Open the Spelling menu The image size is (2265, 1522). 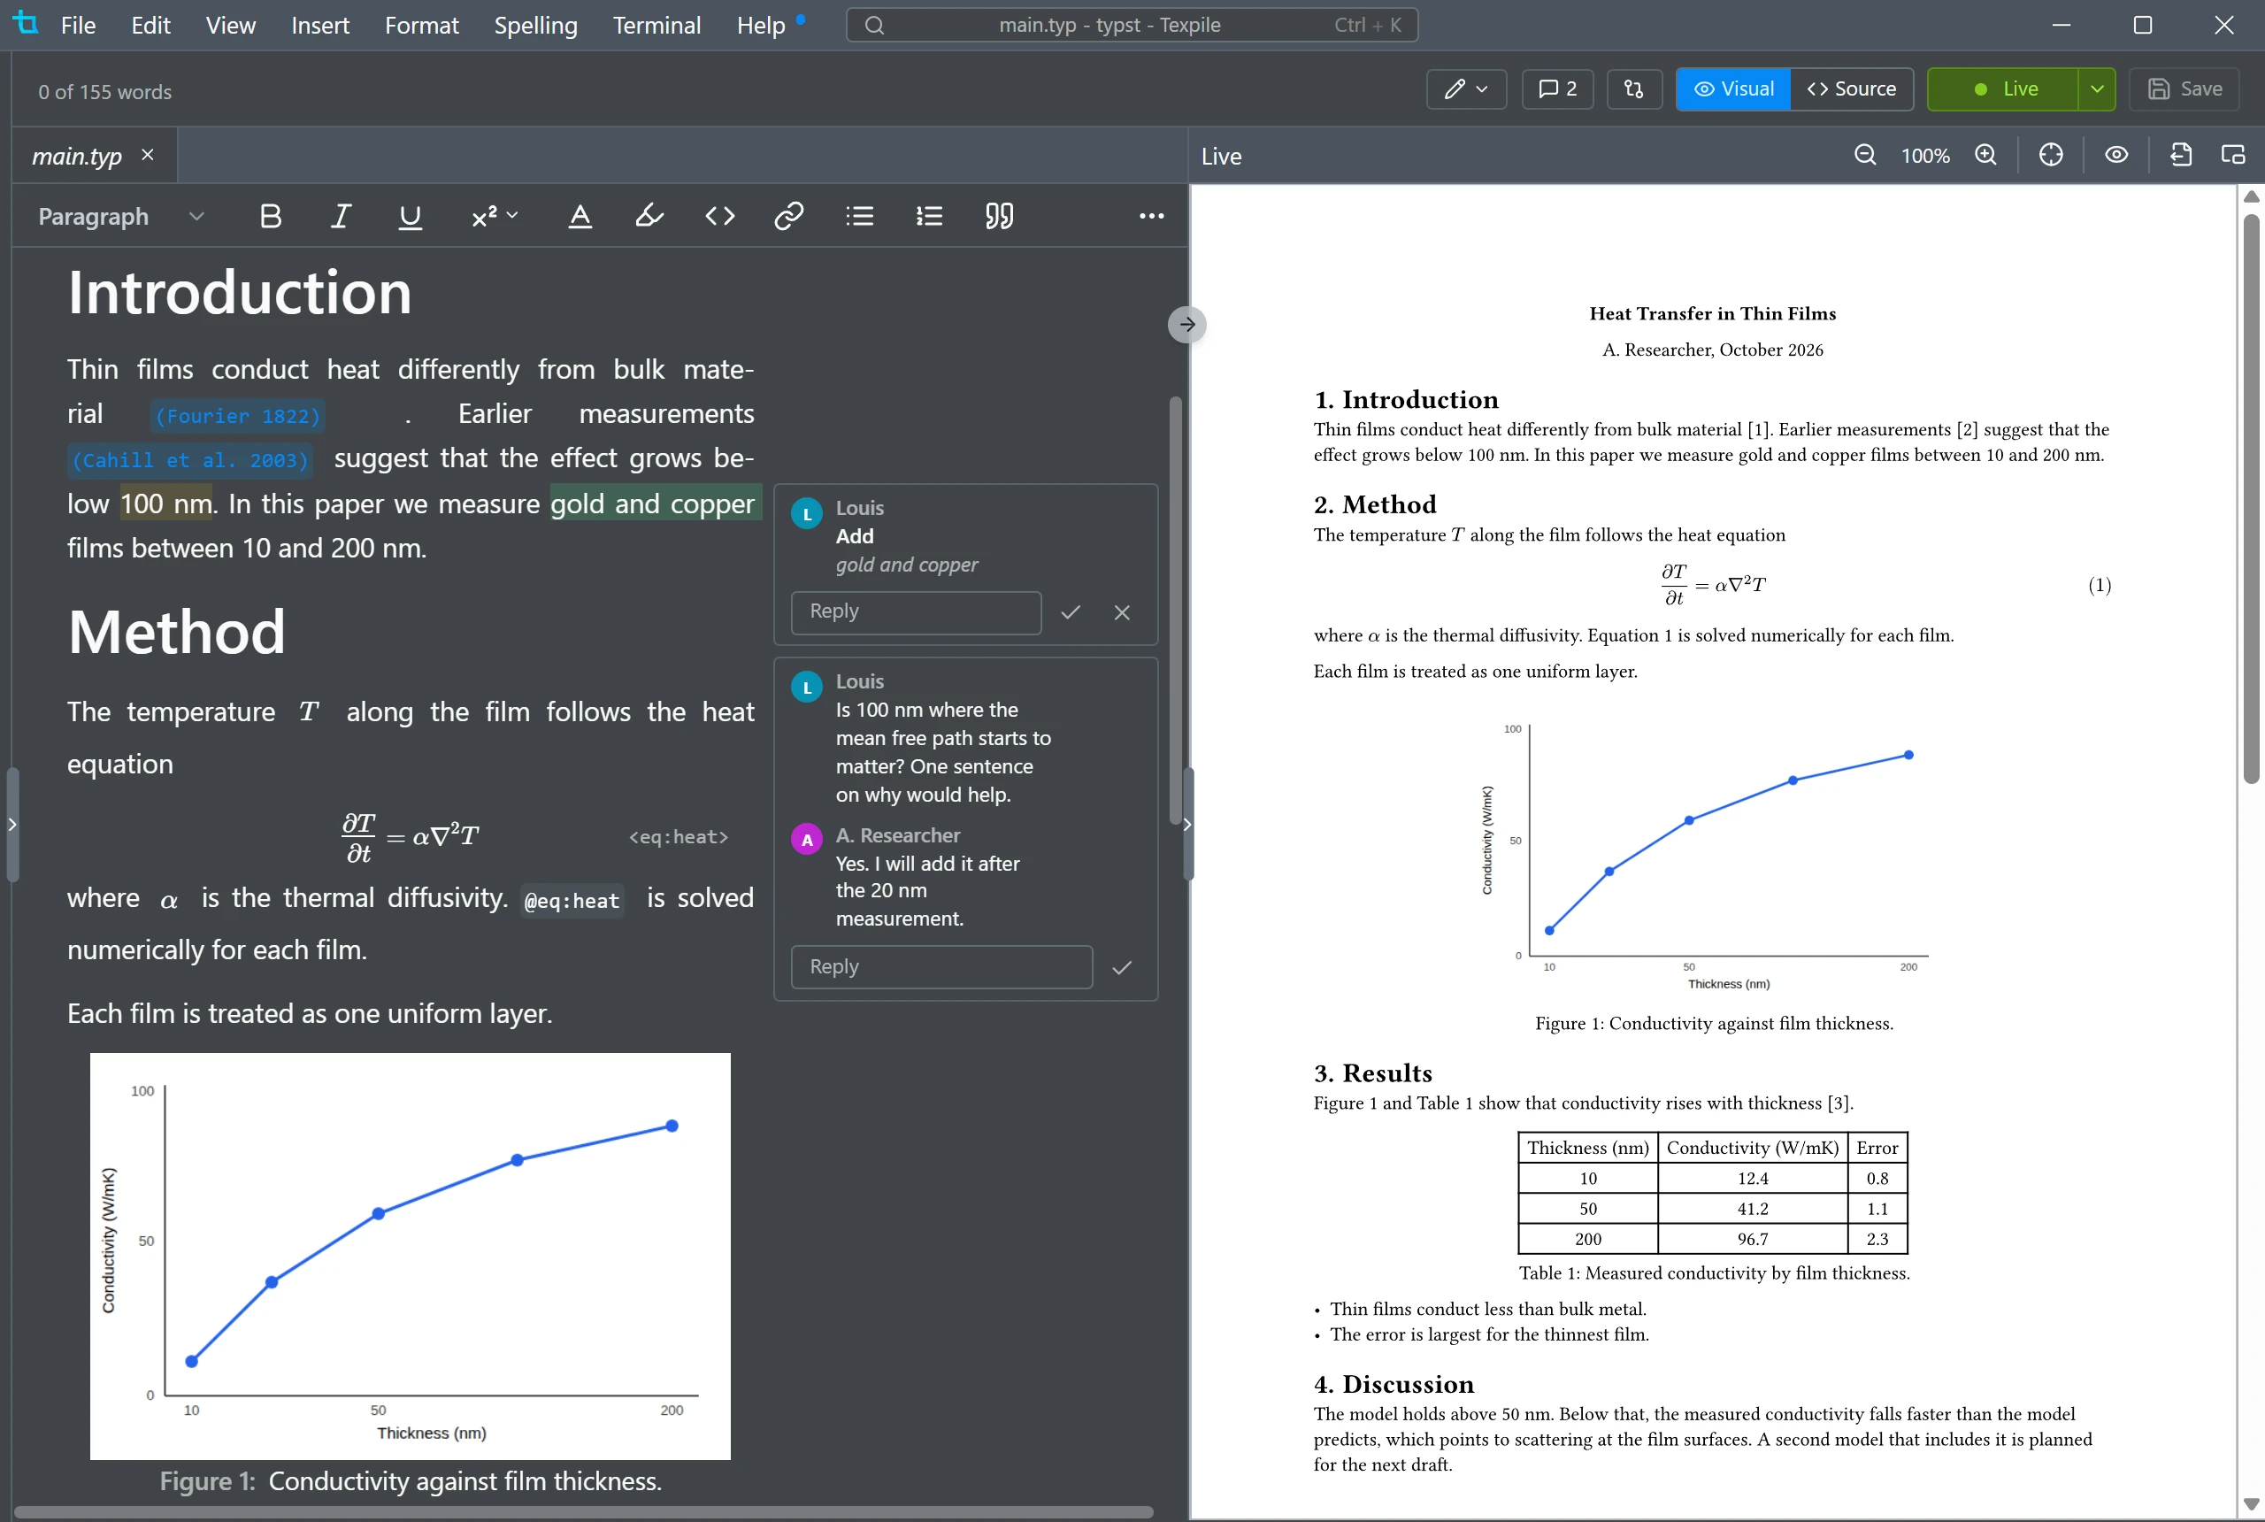pyautogui.click(x=534, y=26)
